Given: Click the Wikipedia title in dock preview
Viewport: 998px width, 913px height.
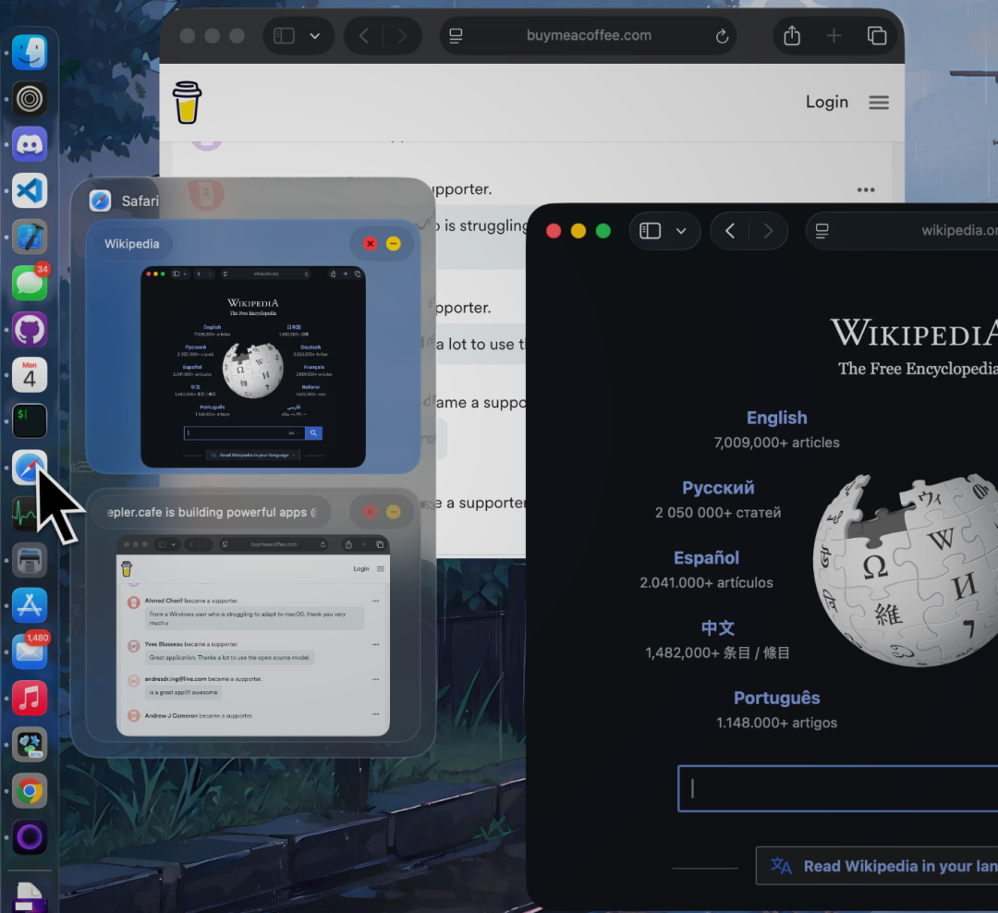Looking at the screenshot, I should coord(132,244).
